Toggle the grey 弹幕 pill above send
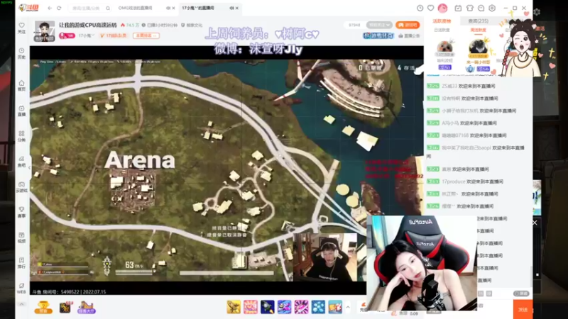The height and width of the screenshot is (319, 568). (521, 293)
